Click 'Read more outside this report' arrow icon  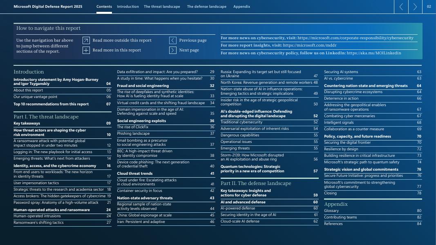(x=86, y=40)
